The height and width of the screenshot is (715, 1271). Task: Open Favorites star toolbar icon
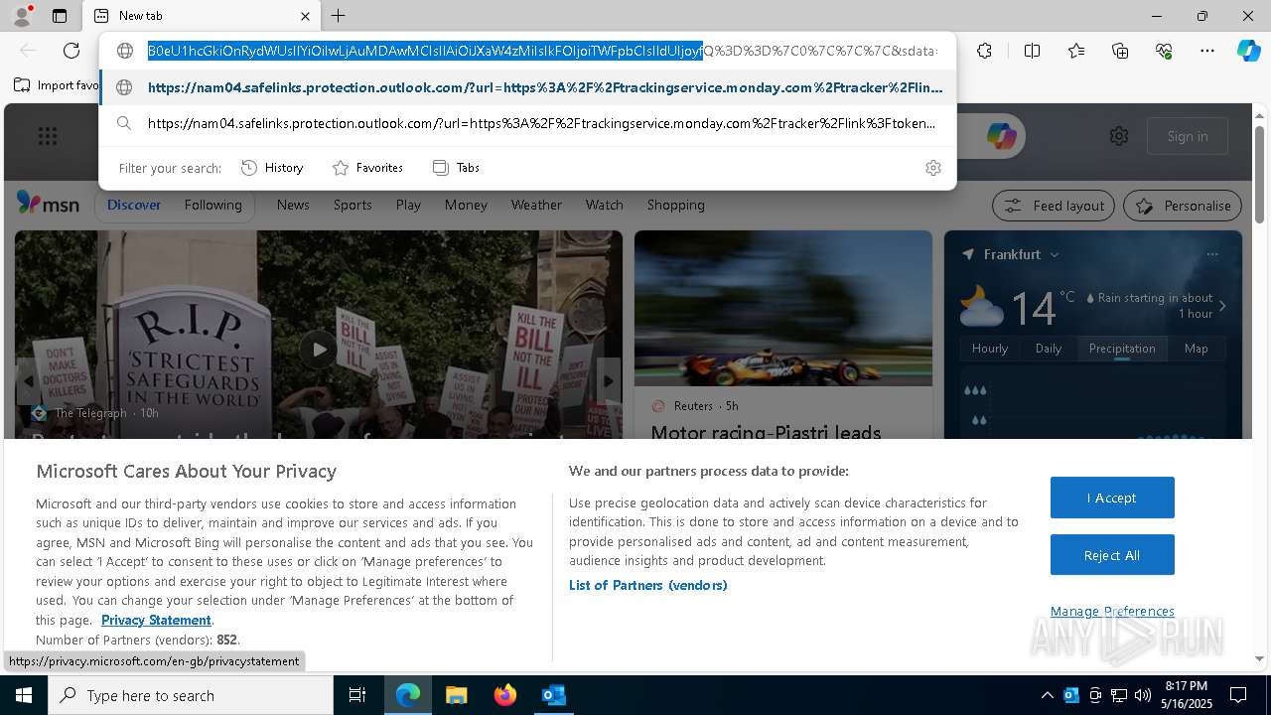coord(1076,51)
